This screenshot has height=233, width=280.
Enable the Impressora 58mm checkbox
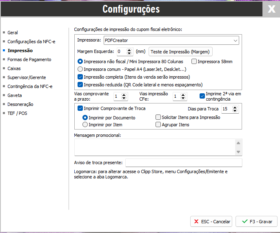click(x=194, y=62)
